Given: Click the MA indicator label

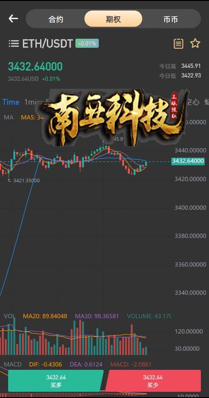Looking at the screenshot, I should coord(9,117).
